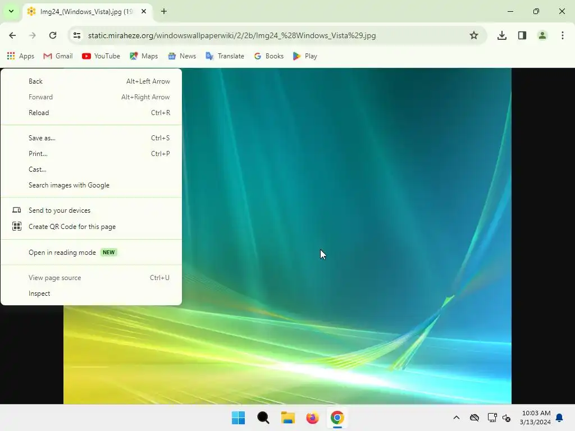Open taskbar Search icon
Image resolution: width=575 pixels, height=431 pixels.
263,418
